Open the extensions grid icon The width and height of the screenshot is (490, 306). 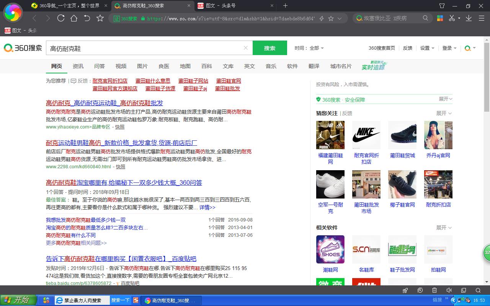click(x=439, y=18)
